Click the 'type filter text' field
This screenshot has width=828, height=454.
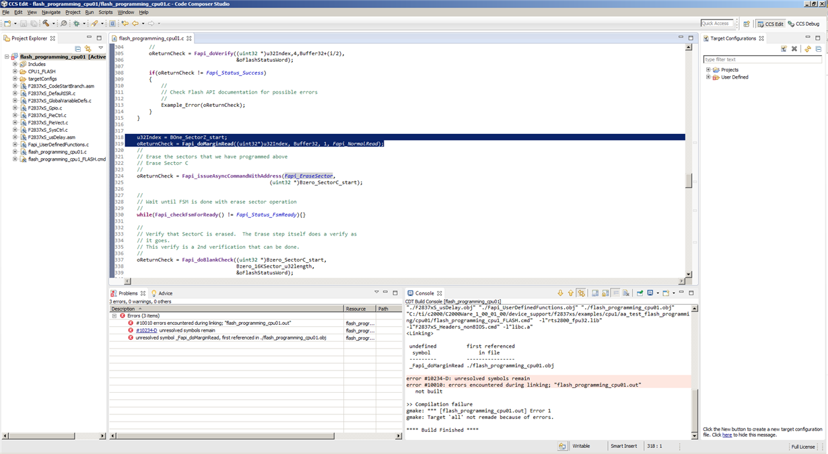click(x=763, y=59)
